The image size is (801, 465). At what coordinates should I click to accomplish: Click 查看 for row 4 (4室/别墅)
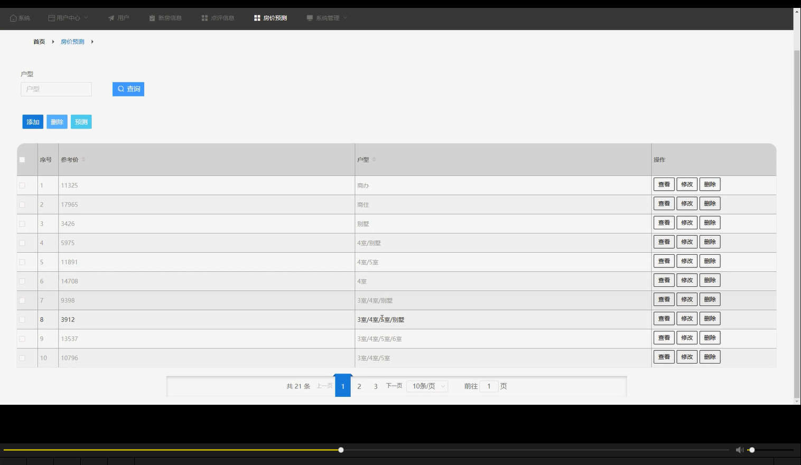coord(664,242)
